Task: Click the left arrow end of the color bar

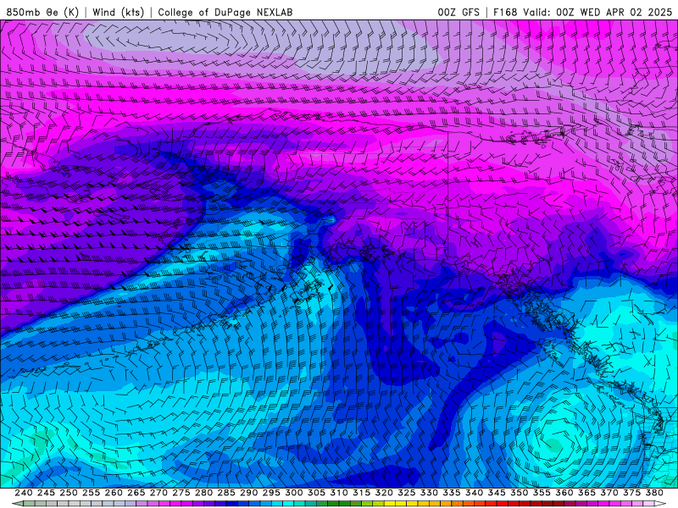Action: click(x=17, y=504)
